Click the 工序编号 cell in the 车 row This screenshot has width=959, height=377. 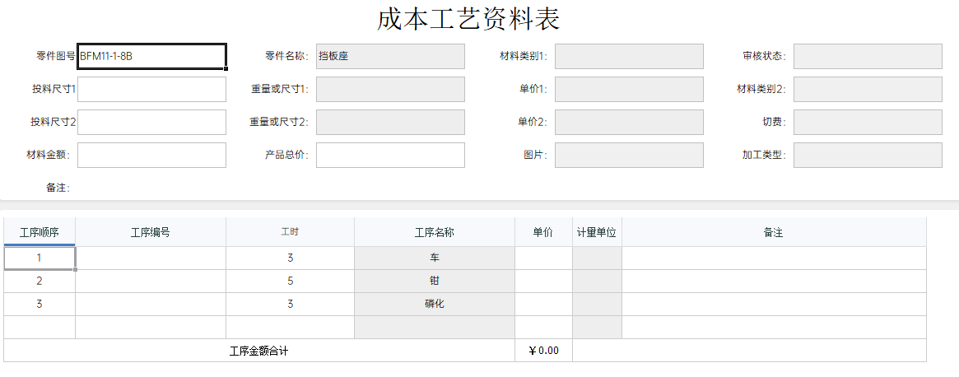coord(151,258)
